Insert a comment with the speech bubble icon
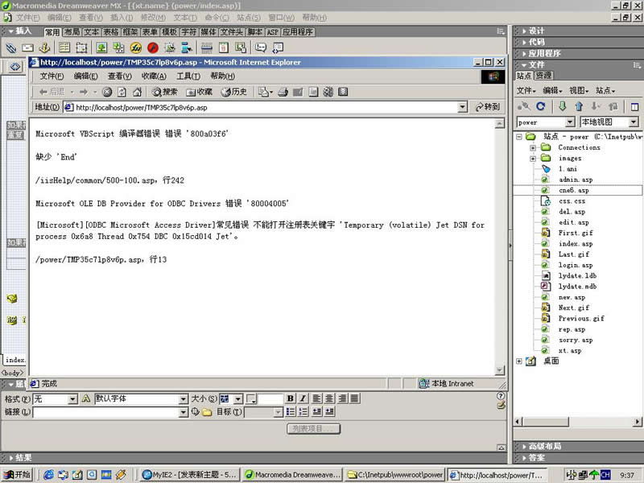The height and width of the screenshot is (483, 644). click(x=260, y=48)
